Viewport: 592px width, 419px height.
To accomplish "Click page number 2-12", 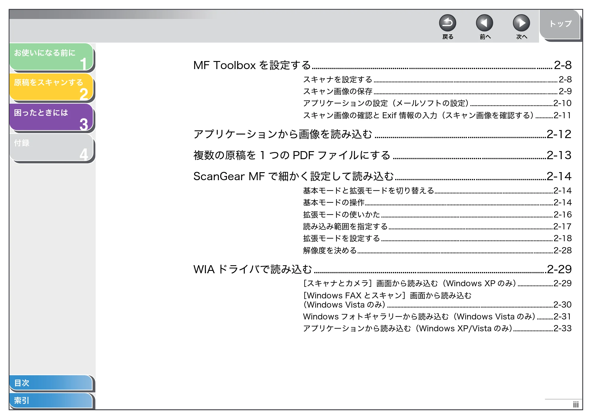I will (559, 134).
